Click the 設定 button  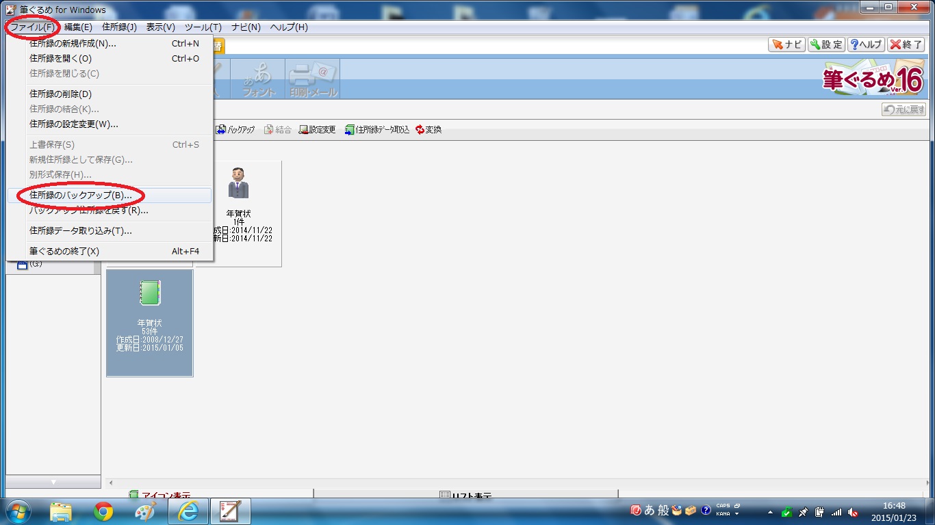[826, 44]
